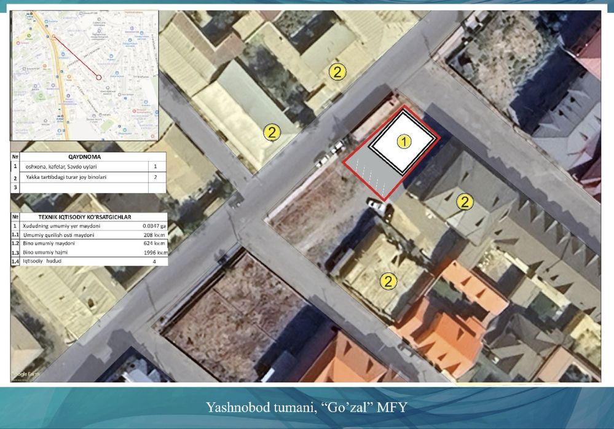
Task: Click the "QAYDNOMA" legend heading
Action: [x=84, y=157]
